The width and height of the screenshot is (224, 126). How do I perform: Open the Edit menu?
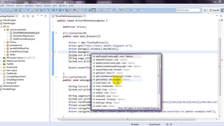point(2,6)
